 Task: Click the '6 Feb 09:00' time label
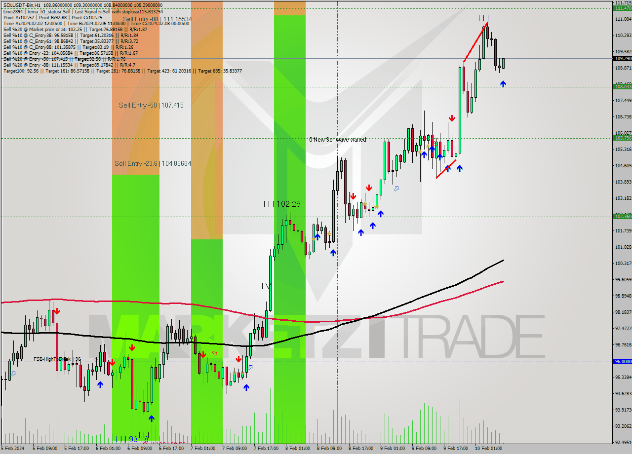coord(140,449)
